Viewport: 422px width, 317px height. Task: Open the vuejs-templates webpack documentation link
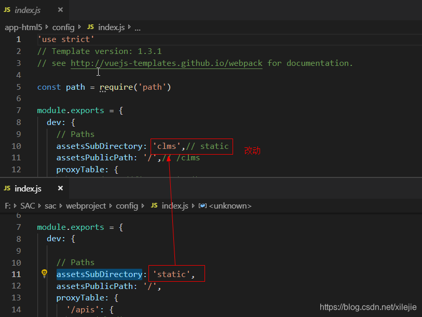point(166,63)
